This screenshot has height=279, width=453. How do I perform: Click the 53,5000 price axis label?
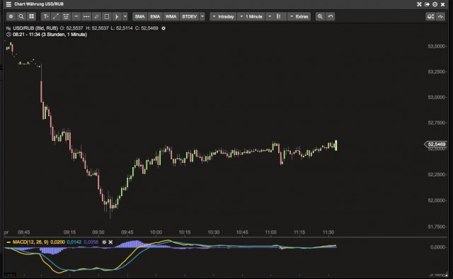tap(436, 46)
